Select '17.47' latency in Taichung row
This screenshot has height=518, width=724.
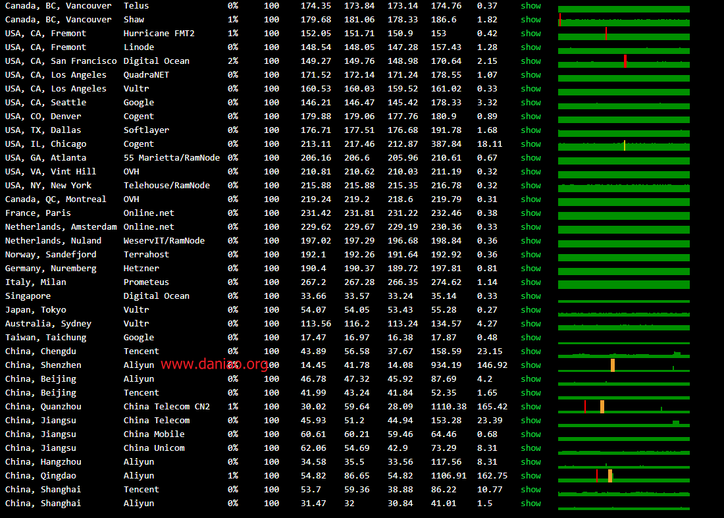click(x=313, y=338)
